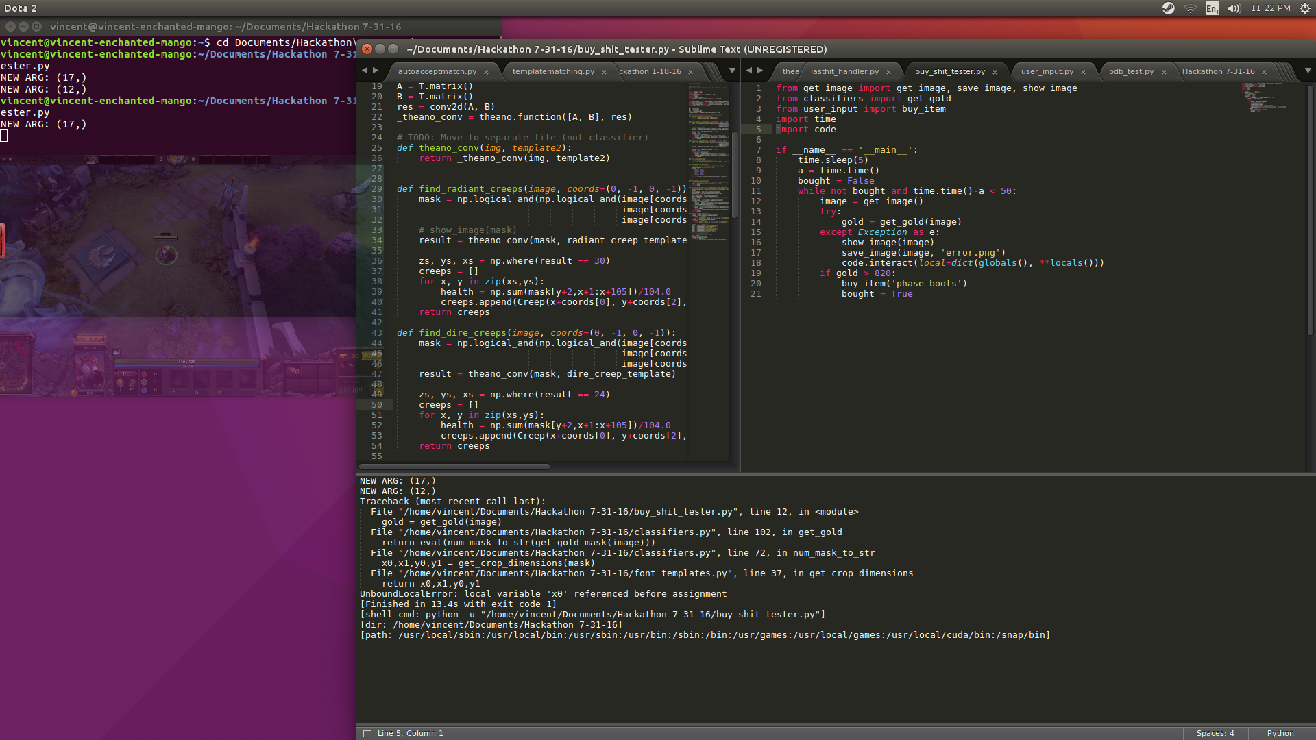Click line number 50 in left gutter
Image resolution: width=1316 pixels, height=740 pixels.
coord(377,405)
